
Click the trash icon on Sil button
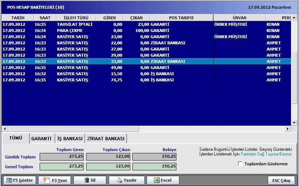(x=87, y=180)
